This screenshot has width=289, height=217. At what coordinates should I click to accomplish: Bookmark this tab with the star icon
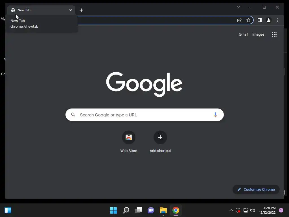pyautogui.click(x=248, y=20)
